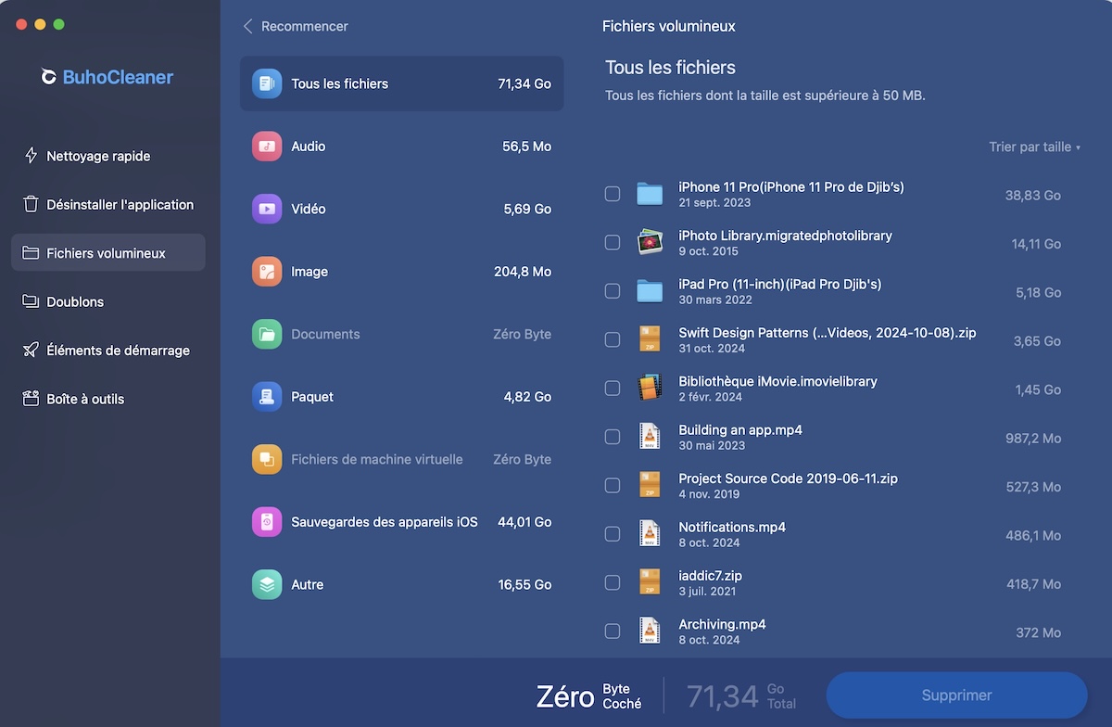Click the Bibliothèque iMovie library icon
Viewport: 1112px width, 727px height.
pos(650,388)
